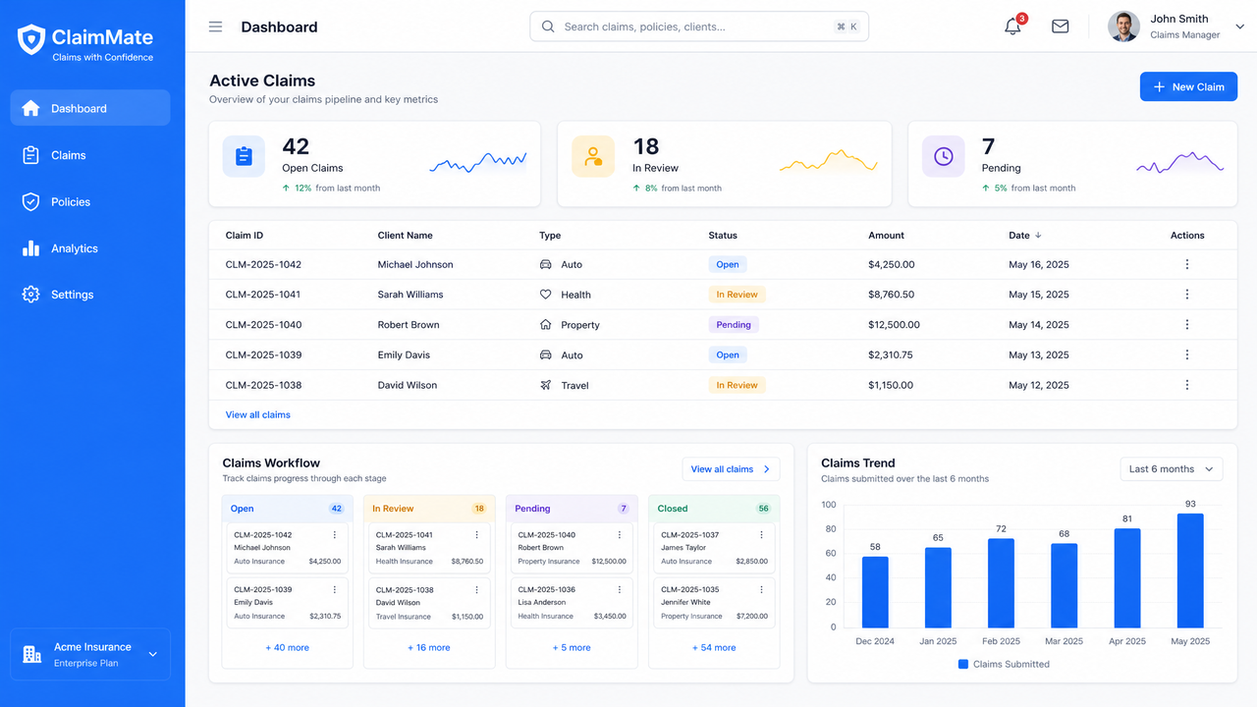1257x707 pixels.
Task: Open actions menu for CLM-2025-1039 row
Action: [1186, 354]
